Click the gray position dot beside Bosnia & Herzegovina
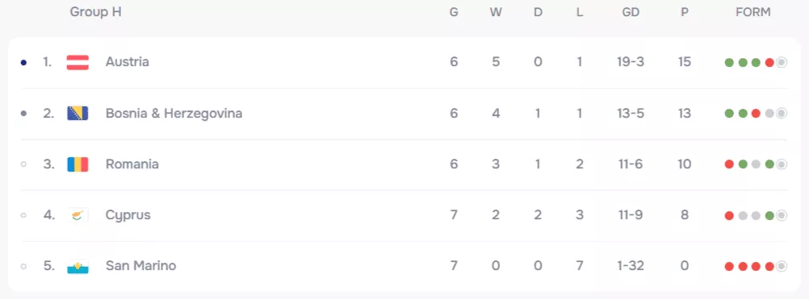 click(x=23, y=114)
